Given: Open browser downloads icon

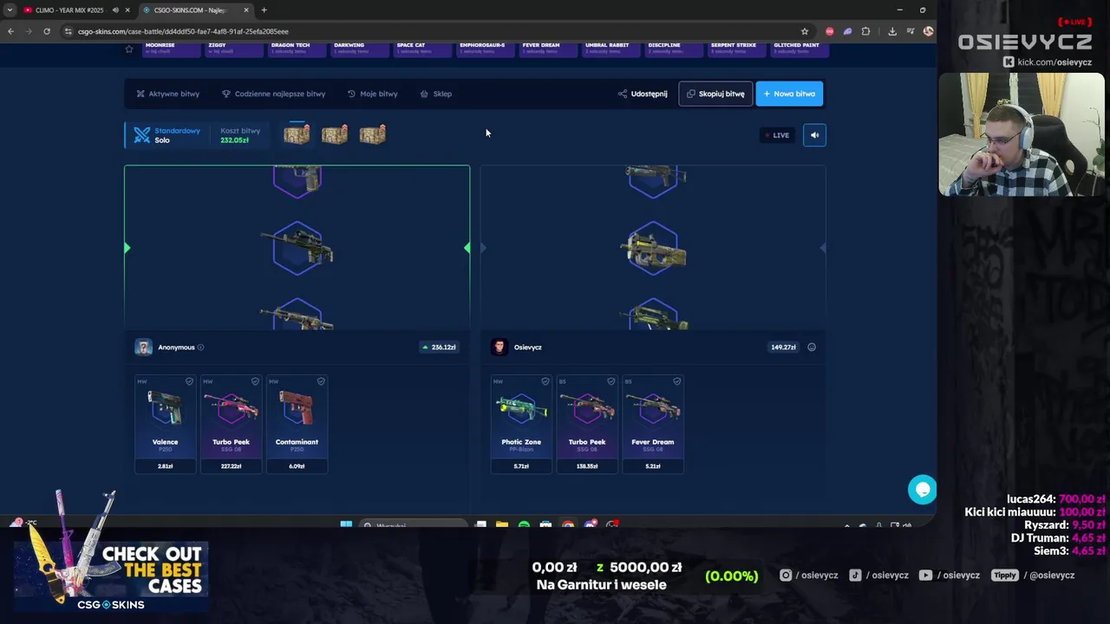Looking at the screenshot, I should coord(892,31).
